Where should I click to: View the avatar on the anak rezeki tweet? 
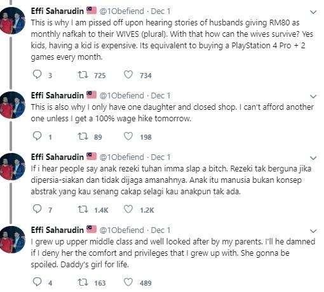(x=12, y=166)
